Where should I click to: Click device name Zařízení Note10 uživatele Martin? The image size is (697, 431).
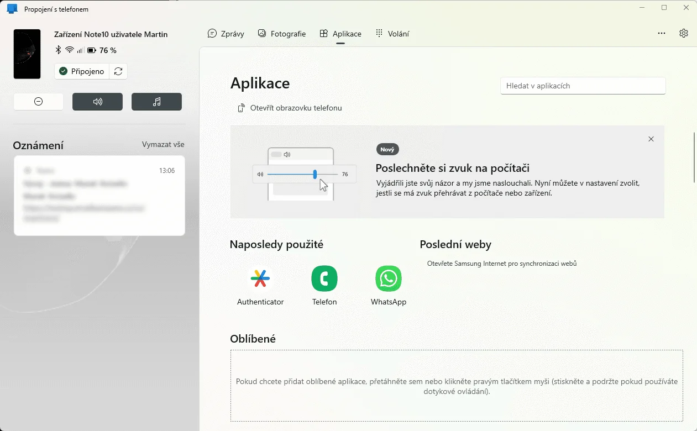coord(111,34)
